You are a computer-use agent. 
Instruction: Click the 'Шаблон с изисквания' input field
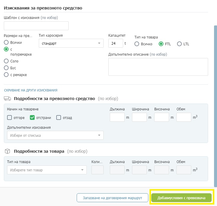pyautogui.click(x=36, y=26)
